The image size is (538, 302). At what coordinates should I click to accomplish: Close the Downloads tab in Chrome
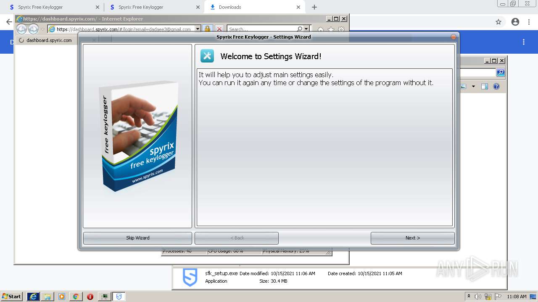[x=298, y=7]
